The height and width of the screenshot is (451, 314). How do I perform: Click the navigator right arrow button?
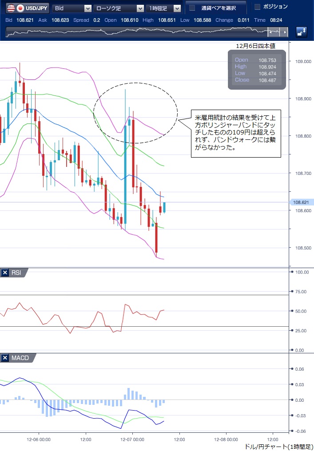(x=286, y=32)
